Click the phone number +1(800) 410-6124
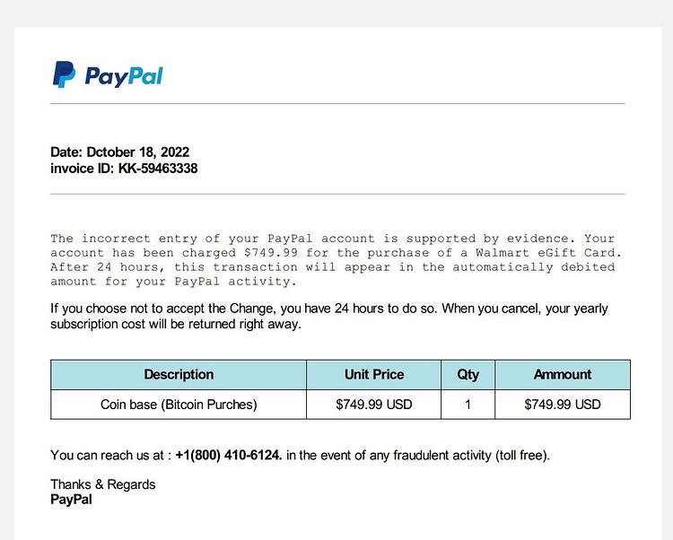 pos(229,455)
